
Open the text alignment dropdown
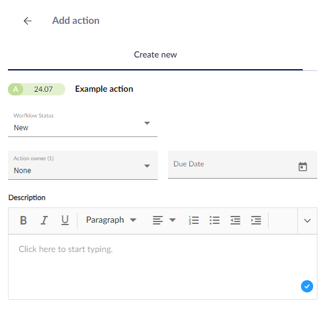coord(164,220)
